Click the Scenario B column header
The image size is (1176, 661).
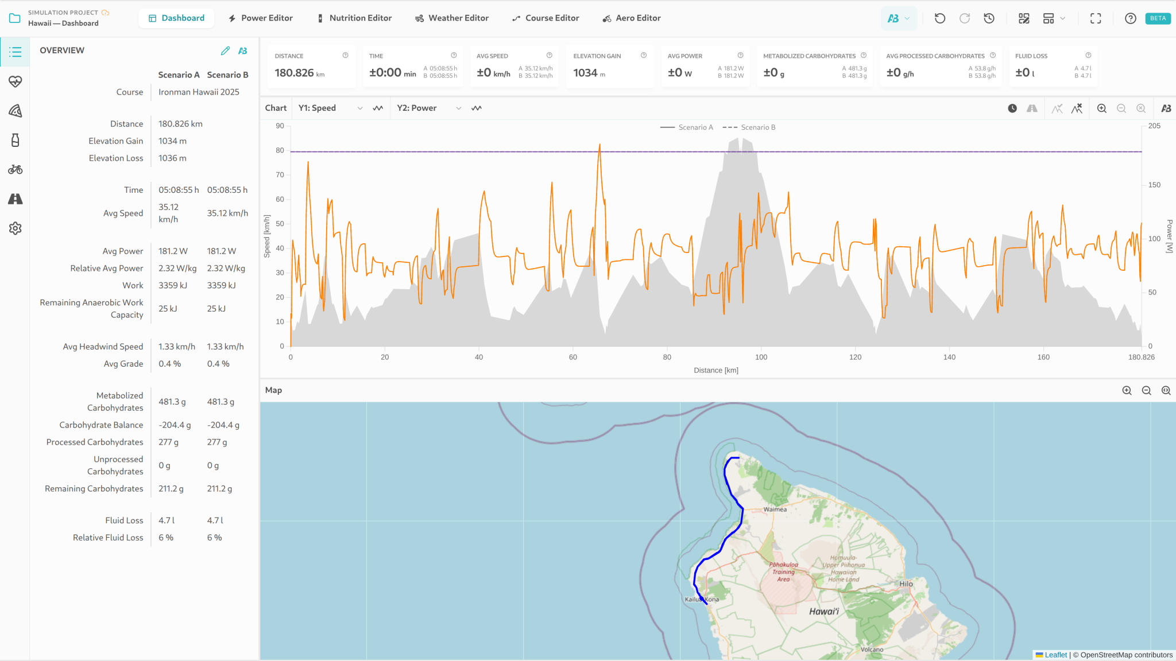click(x=227, y=75)
